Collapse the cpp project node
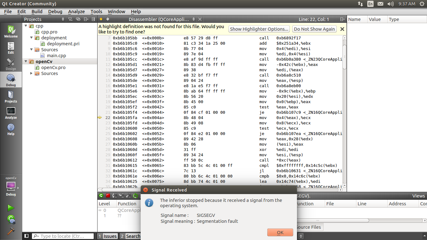Image resolution: width=427 pixels, height=240 pixels. pos(26,26)
